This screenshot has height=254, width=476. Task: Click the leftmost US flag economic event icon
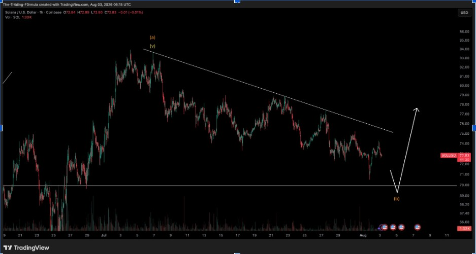pos(385,227)
